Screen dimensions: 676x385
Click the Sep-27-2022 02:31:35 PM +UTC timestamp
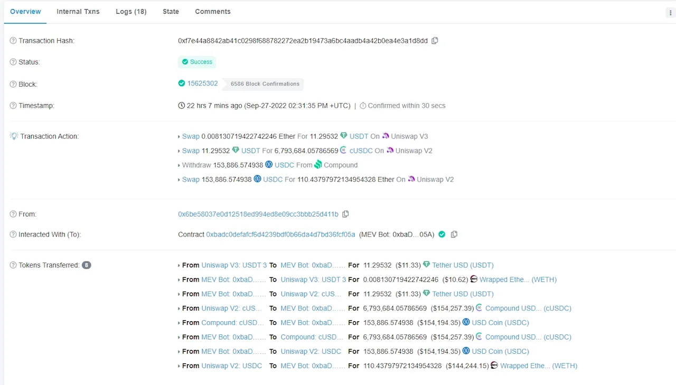point(297,106)
